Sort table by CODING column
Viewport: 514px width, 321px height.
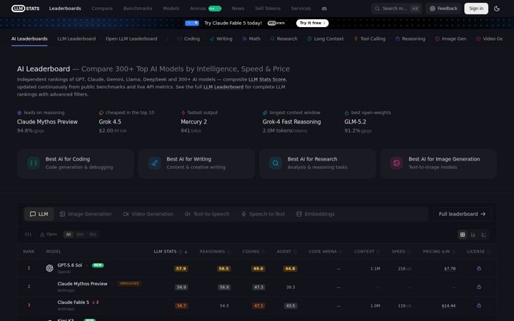251,252
